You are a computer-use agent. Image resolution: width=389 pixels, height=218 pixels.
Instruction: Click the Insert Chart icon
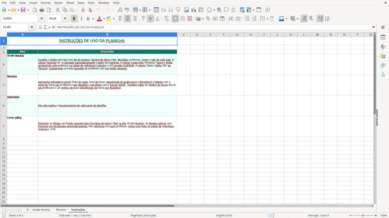click(x=193, y=10)
